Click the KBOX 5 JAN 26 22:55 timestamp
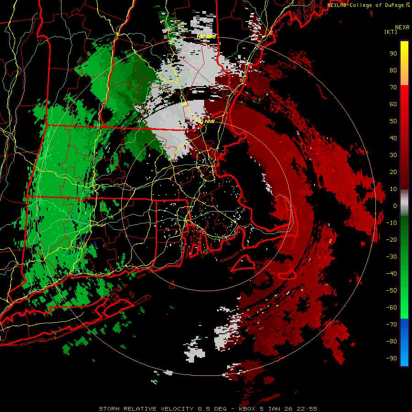 [278, 409]
